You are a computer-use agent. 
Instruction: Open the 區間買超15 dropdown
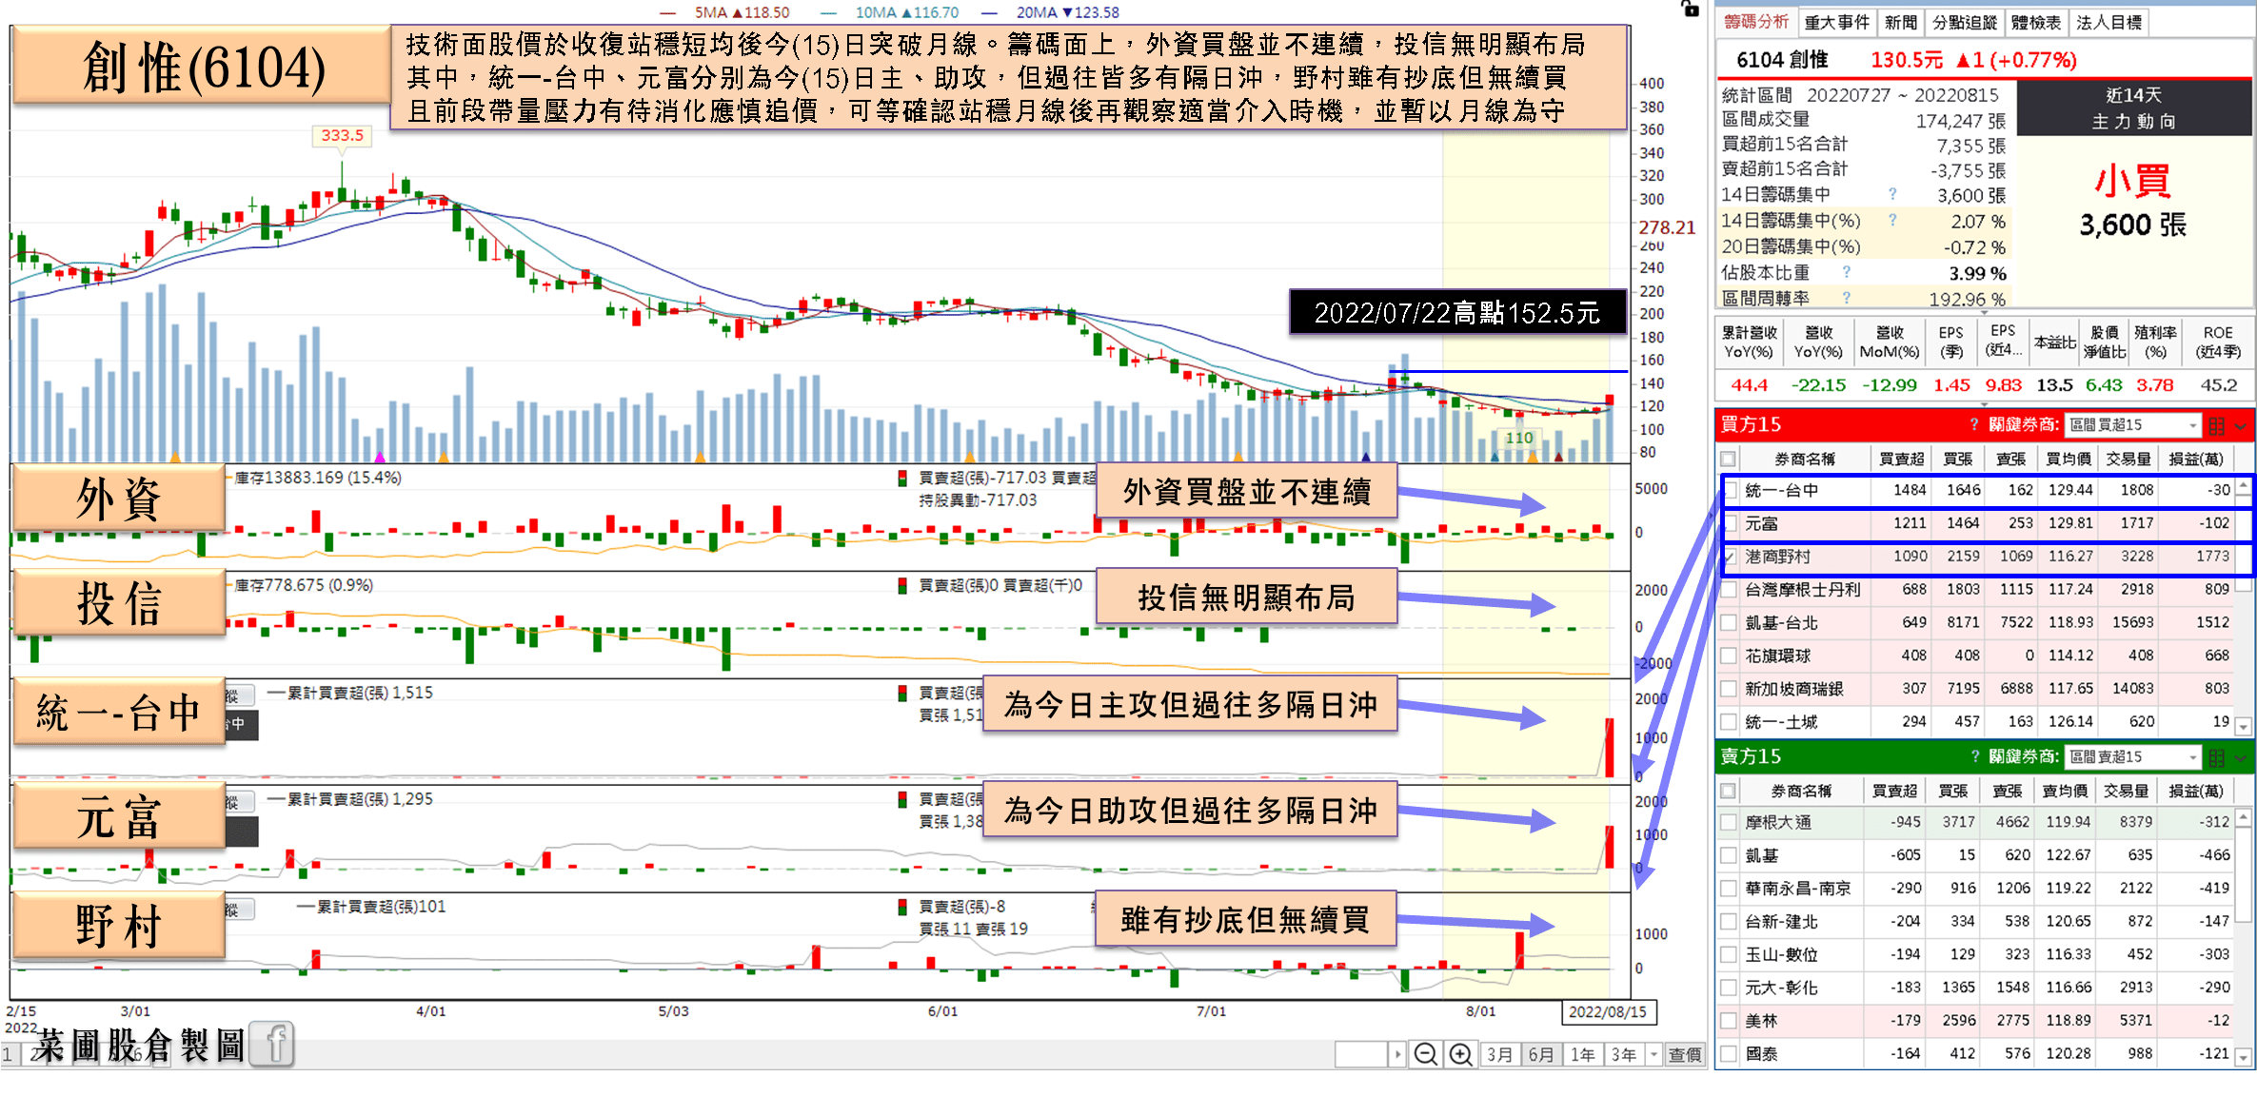tap(2132, 425)
